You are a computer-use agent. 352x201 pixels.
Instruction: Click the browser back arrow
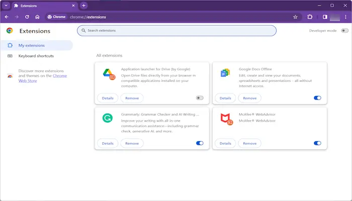7,17
